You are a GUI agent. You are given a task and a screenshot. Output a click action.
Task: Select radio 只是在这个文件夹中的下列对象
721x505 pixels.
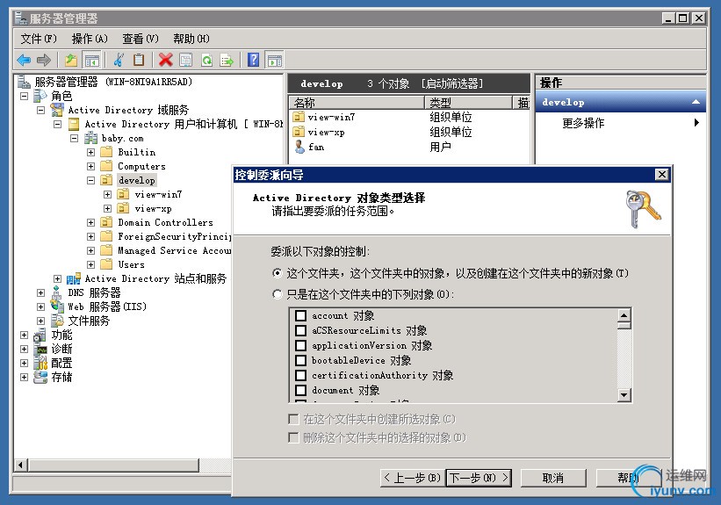click(x=277, y=294)
